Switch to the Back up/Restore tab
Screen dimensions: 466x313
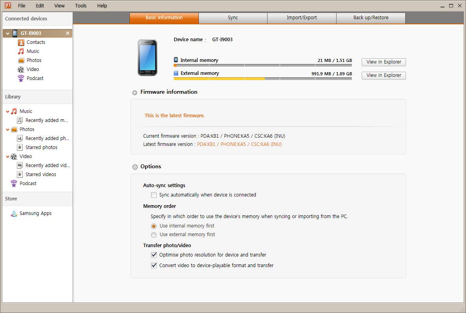(x=371, y=18)
